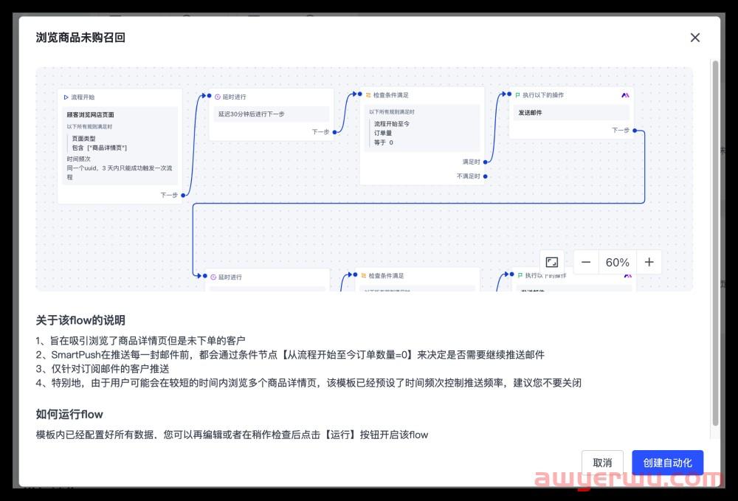Click the 关于该flow的说明 heading
Image resolution: width=738 pixels, height=501 pixels.
80,320
